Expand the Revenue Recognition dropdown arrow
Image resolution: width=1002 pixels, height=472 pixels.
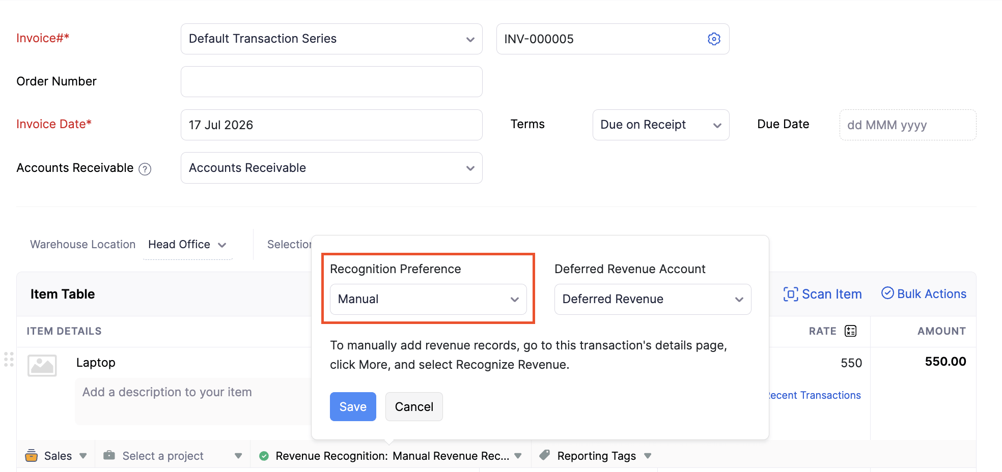518,456
